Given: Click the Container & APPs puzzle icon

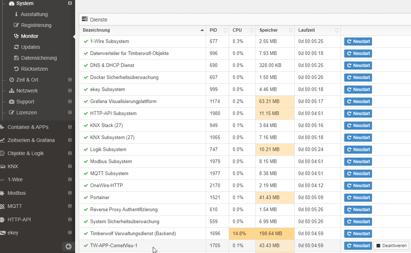Looking at the screenshot, I should click(x=2, y=127).
